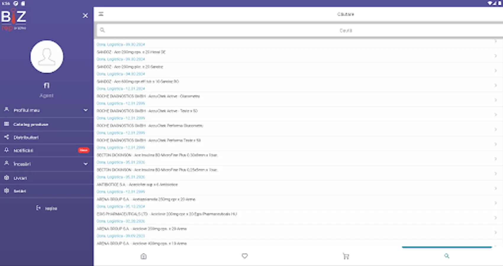Tap the New badge on Notificări
The width and height of the screenshot is (503, 266).
pos(84,150)
